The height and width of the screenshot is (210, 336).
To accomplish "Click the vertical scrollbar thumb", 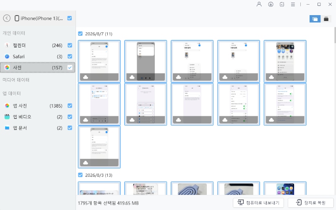I will pyautogui.click(x=335, y=35).
